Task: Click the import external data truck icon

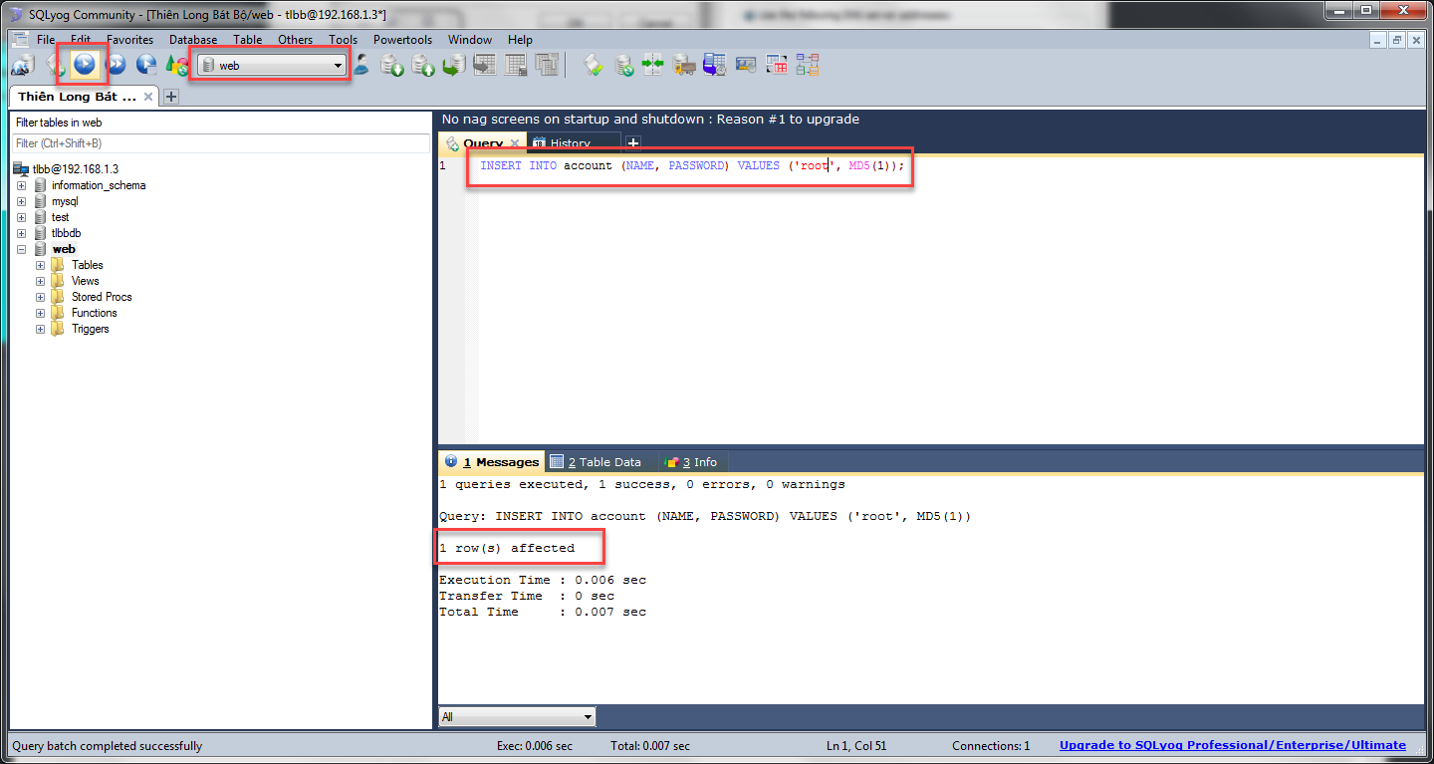Action: coord(684,66)
